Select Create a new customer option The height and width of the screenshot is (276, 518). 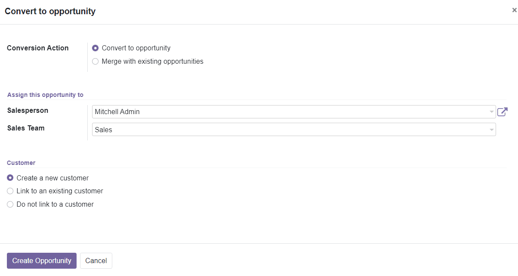pos(10,177)
